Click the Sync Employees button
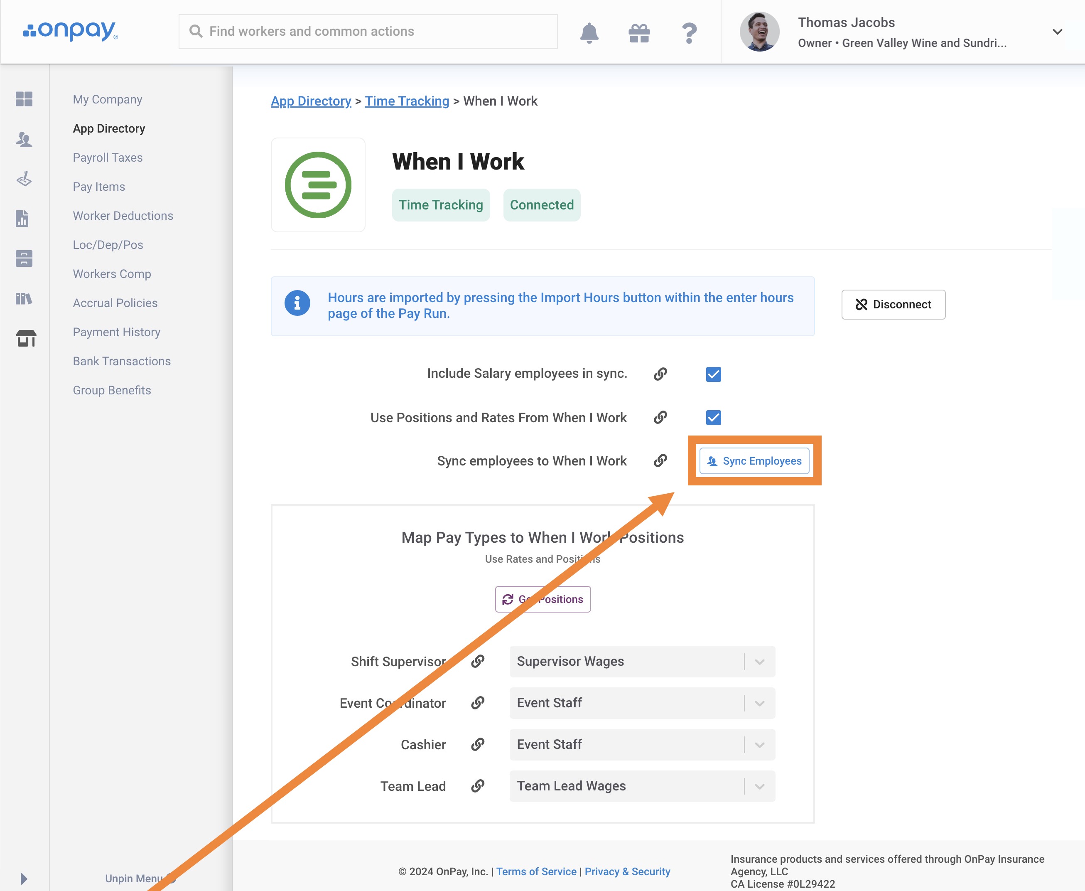Viewport: 1085px width, 891px height. (754, 460)
